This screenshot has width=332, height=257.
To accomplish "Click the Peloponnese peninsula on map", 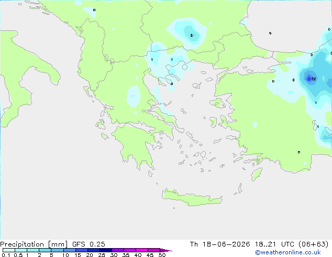I will [x=136, y=146].
